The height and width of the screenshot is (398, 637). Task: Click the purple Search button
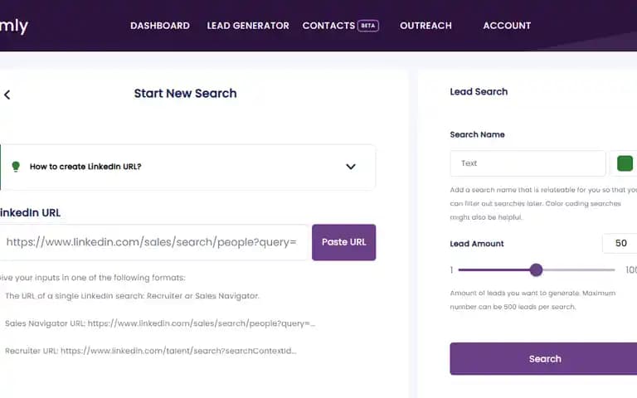coord(544,358)
